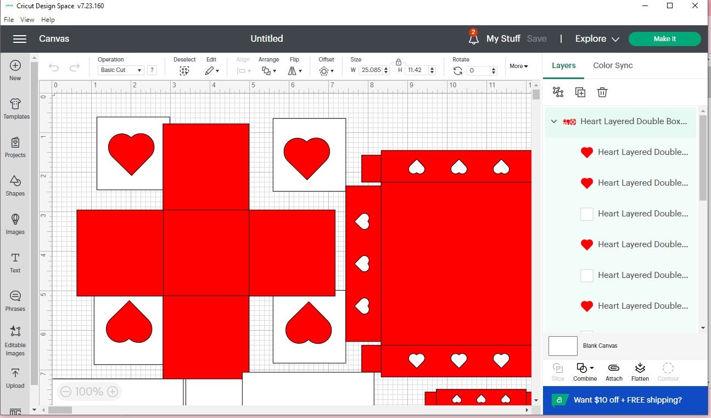Switch to the Color Sync tab
The image size is (711, 418).
(x=613, y=65)
